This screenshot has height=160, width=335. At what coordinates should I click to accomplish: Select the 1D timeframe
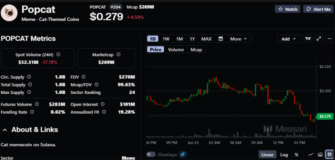tap(153, 39)
